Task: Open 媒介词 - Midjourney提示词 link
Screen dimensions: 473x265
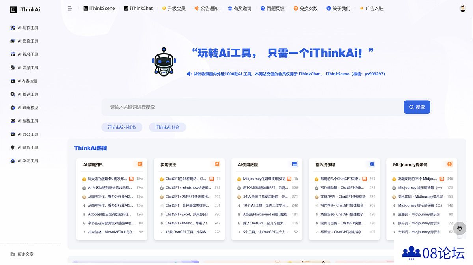Action: click(x=419, y=223)
